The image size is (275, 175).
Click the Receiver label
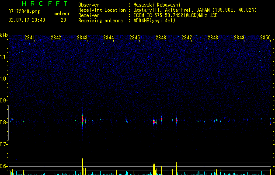click(x=89, y=15)
